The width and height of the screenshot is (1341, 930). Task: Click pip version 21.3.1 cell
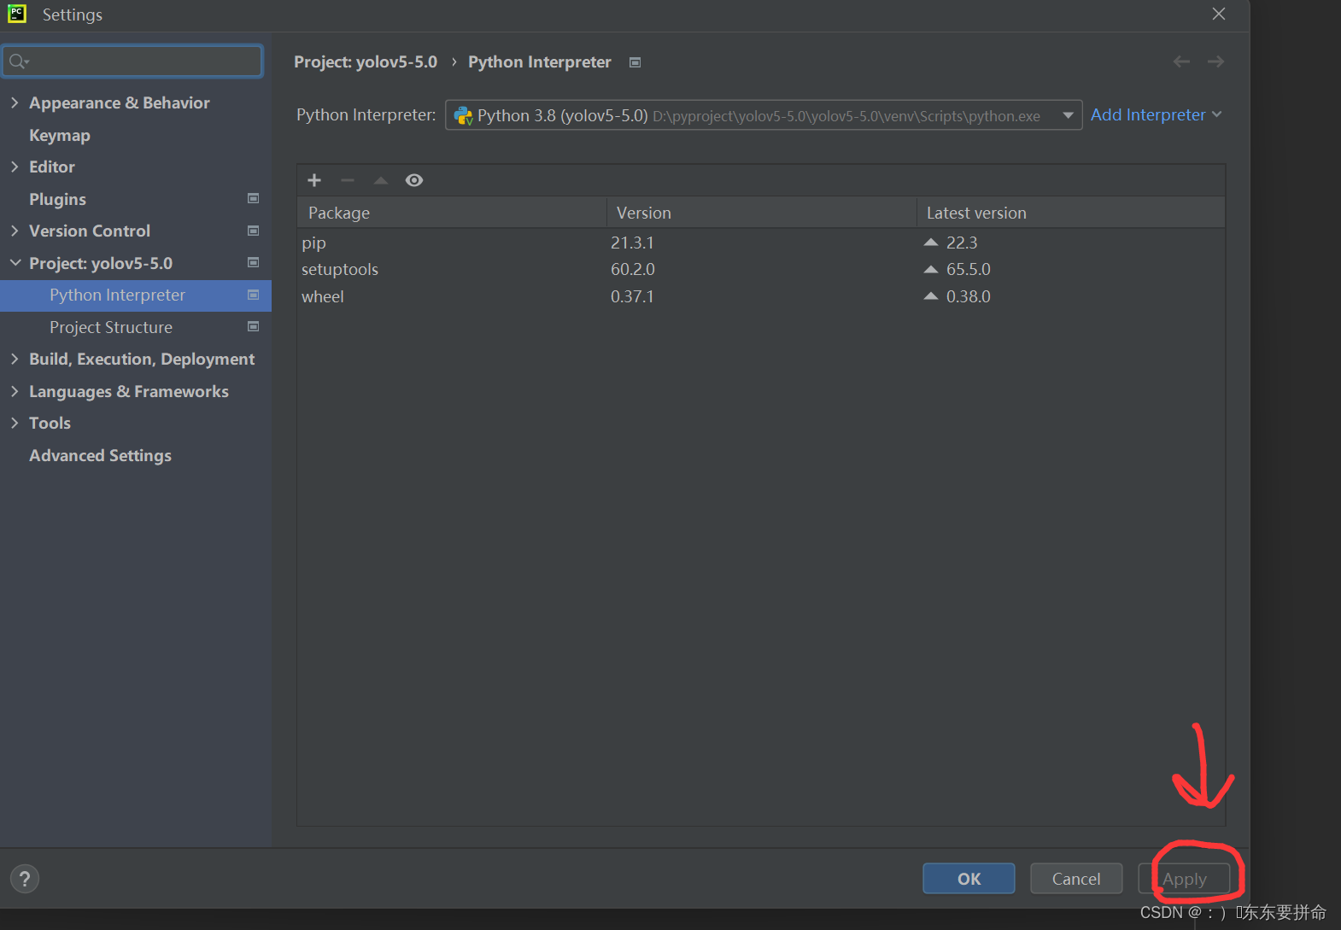click(632, 243)
